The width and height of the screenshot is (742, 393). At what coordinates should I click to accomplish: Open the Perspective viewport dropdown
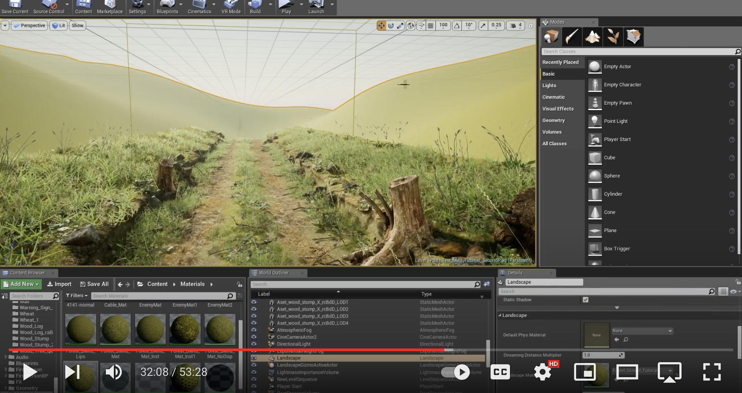29,26
